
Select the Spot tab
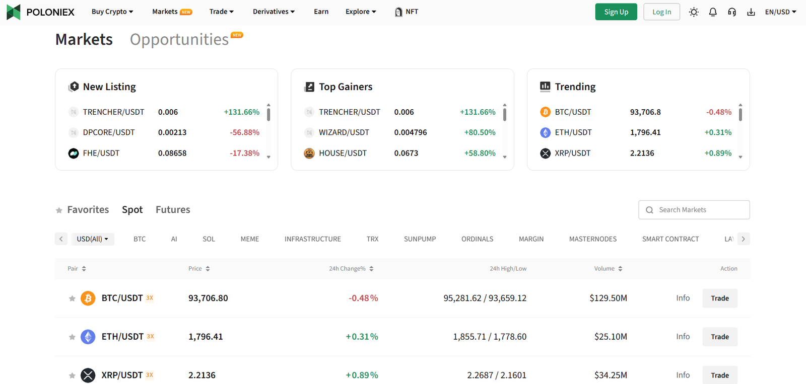click(132, 210)
